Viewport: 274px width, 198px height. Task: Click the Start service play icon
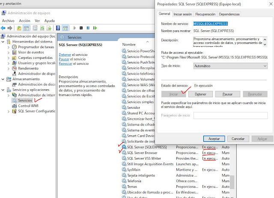click(74, 28)
